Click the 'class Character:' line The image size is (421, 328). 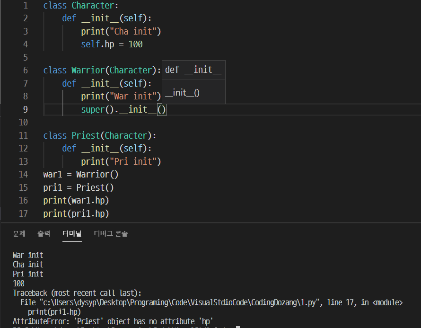click(81, 5)
